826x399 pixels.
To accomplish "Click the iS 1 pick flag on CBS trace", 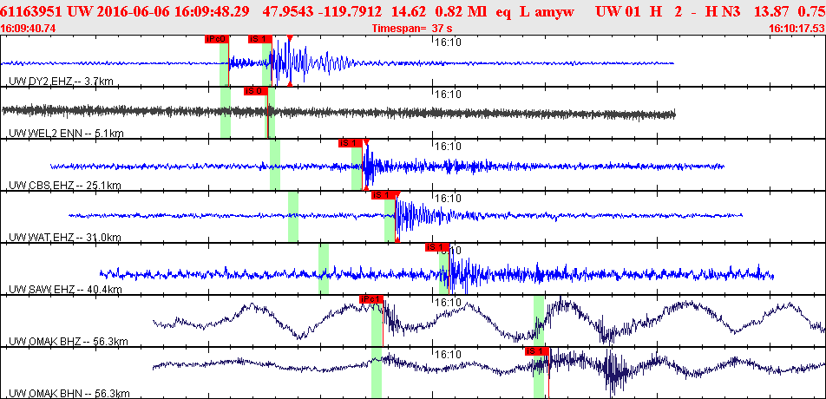I will pos(351,143).
